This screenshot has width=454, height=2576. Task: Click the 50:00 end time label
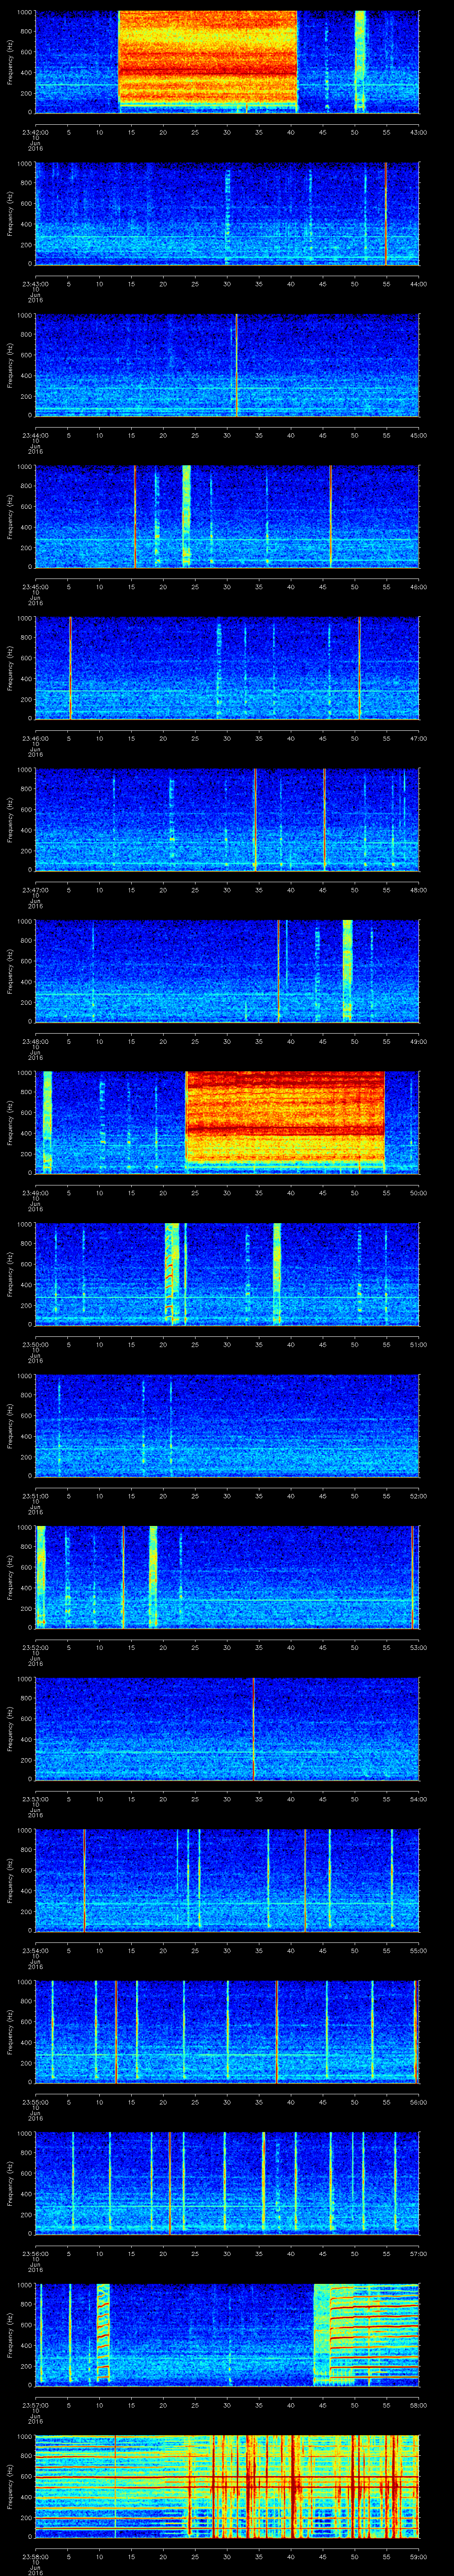pyautogui.click(x=418, y=1193)
